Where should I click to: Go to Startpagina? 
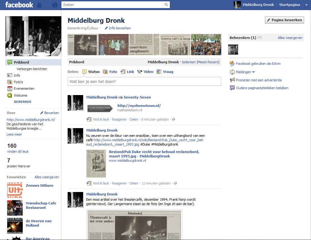(289, 5)
